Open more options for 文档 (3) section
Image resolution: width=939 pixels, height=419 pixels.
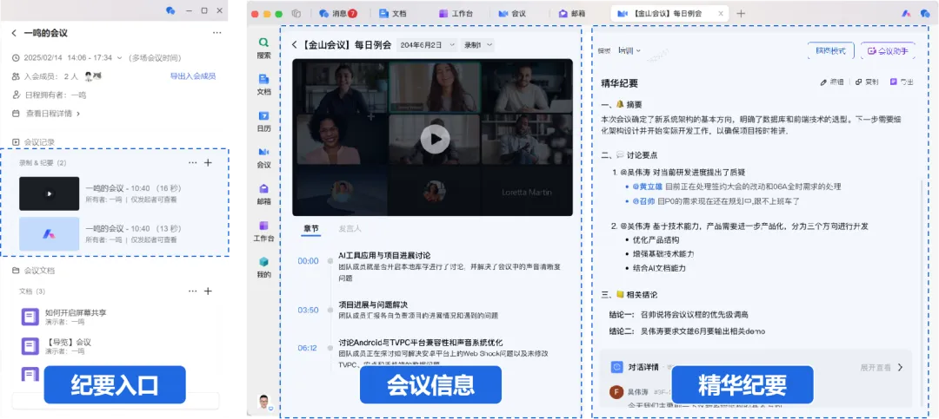click(192, 291)
